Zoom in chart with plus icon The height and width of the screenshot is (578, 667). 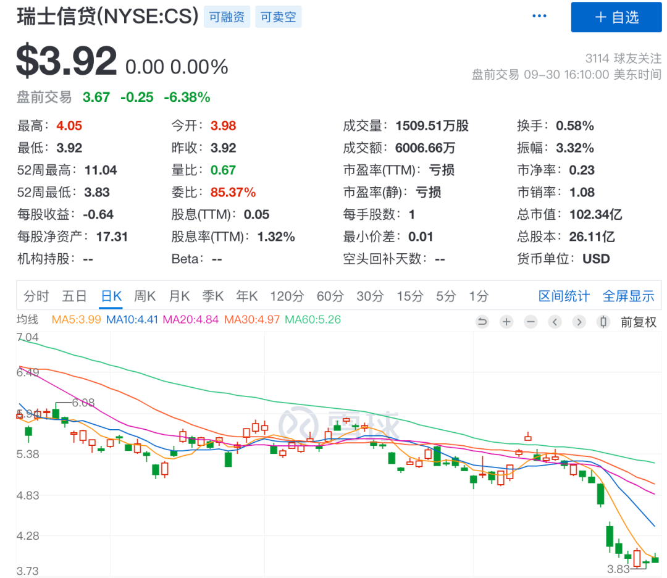[506, 322]
